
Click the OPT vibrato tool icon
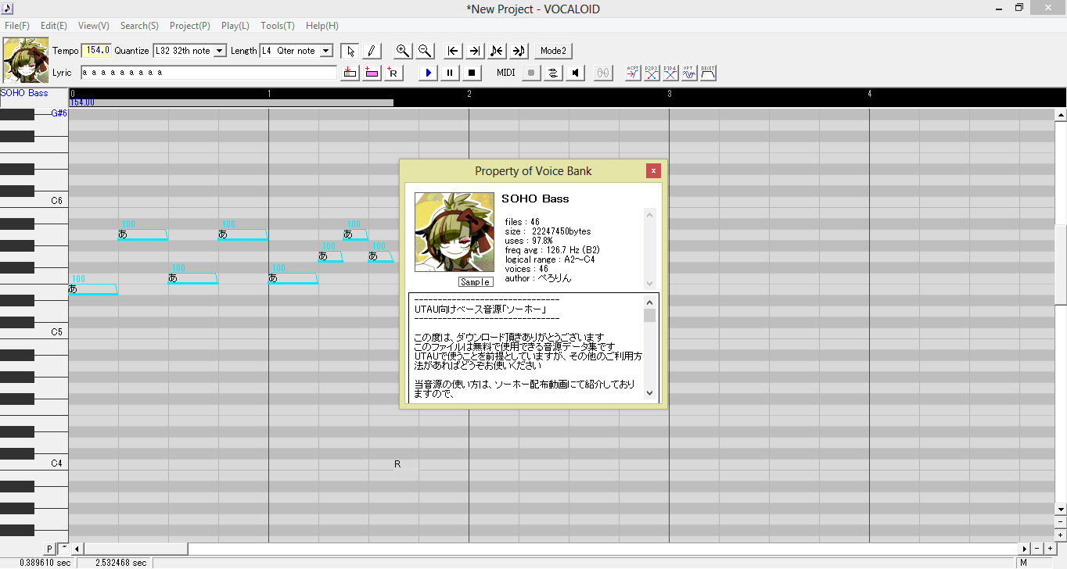click(689, 73)
